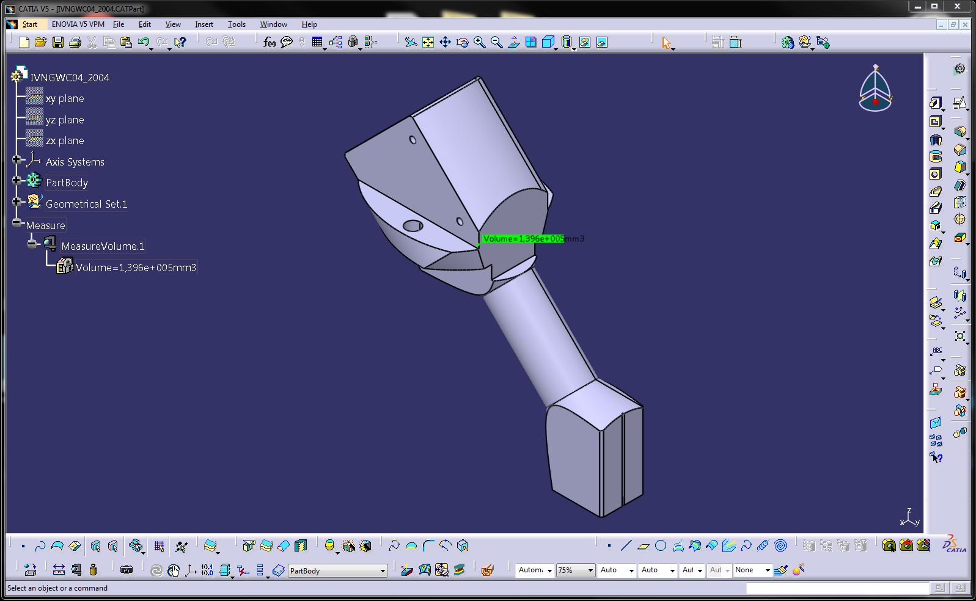Click the Axis Systems tree label
This screenshot has height=601, width=976.
coord(75,162)
